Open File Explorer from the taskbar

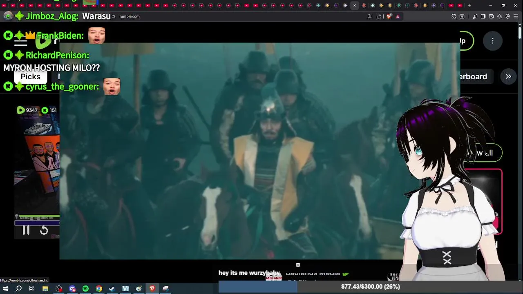pos(45,289)
